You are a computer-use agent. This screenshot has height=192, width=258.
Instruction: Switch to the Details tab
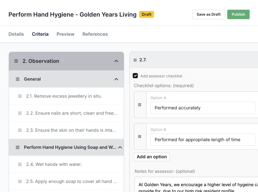tap(16, 34)
